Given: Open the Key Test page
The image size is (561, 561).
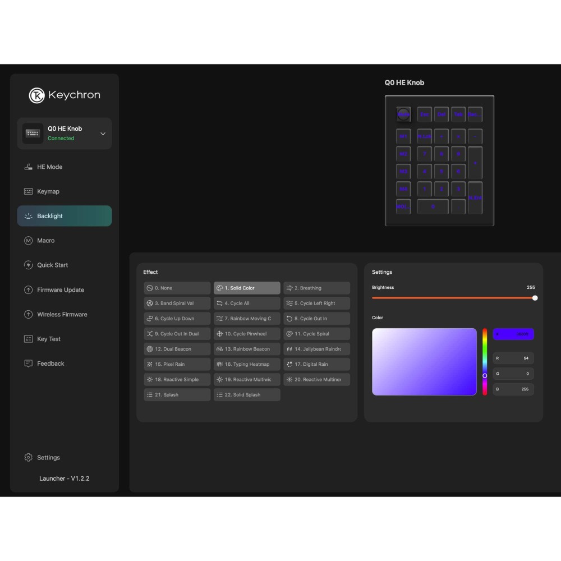Looking at the screenshot, I should click(x=65, y=339).
